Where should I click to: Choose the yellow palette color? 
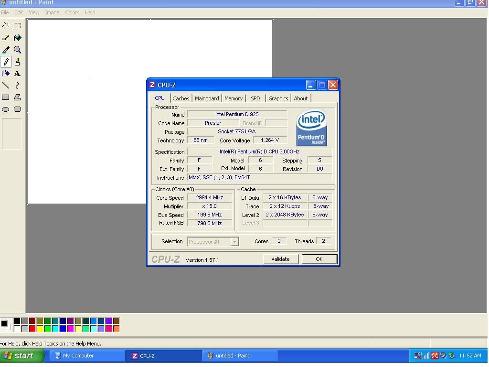[x=40, y=328]
